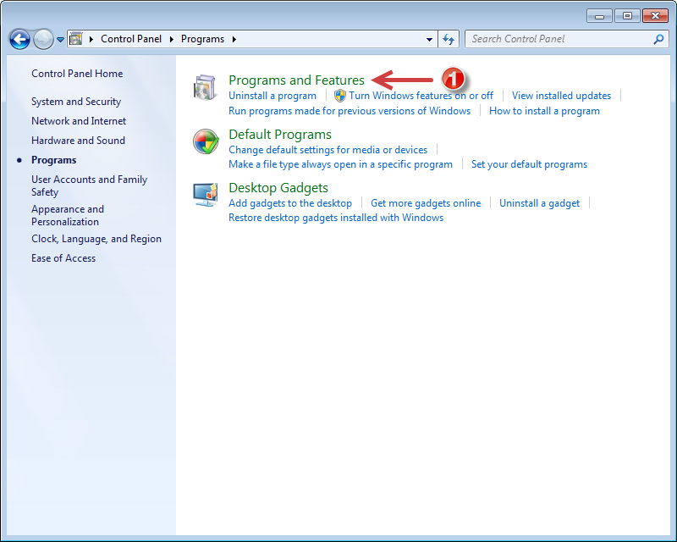Viewport: 677px width, 542px height.
Task: Click the Control Panel address bar icon
Action: 75,39
